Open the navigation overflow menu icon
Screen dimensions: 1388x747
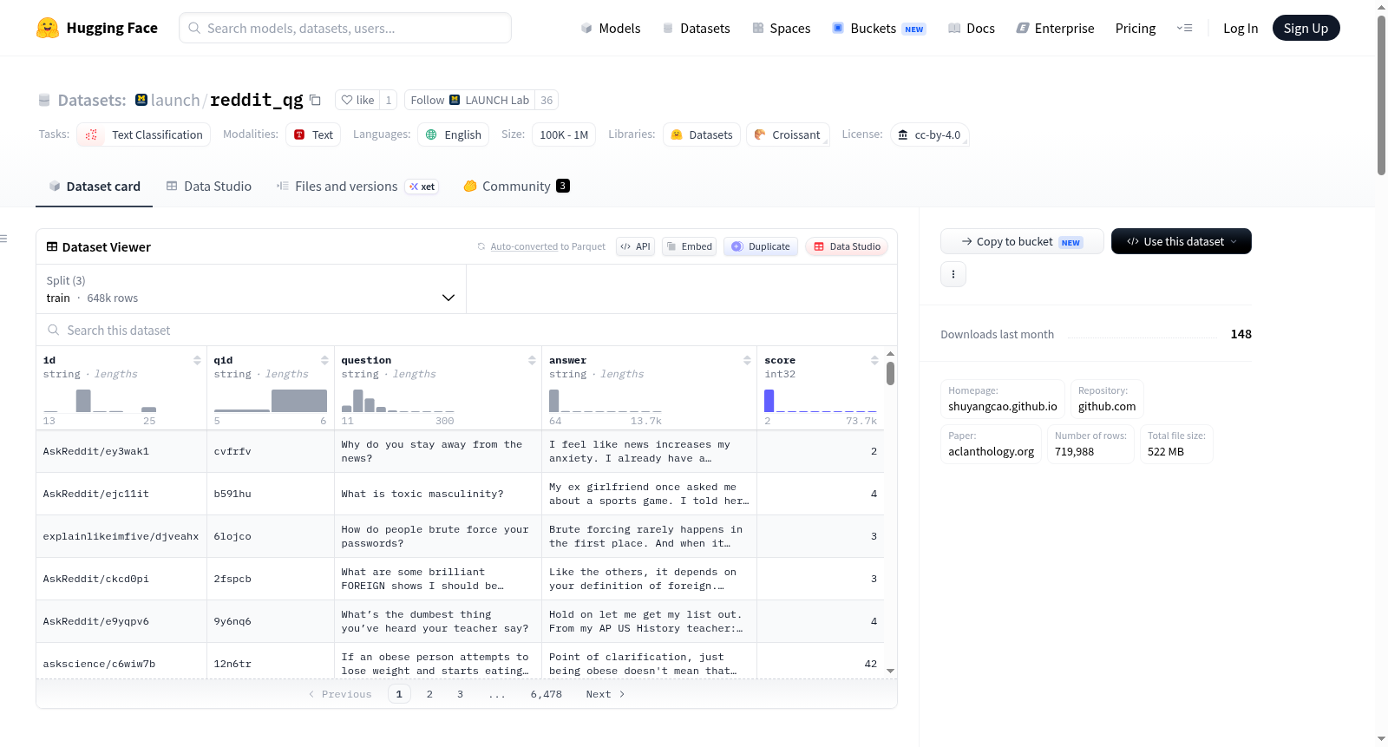coord(1184,28)
